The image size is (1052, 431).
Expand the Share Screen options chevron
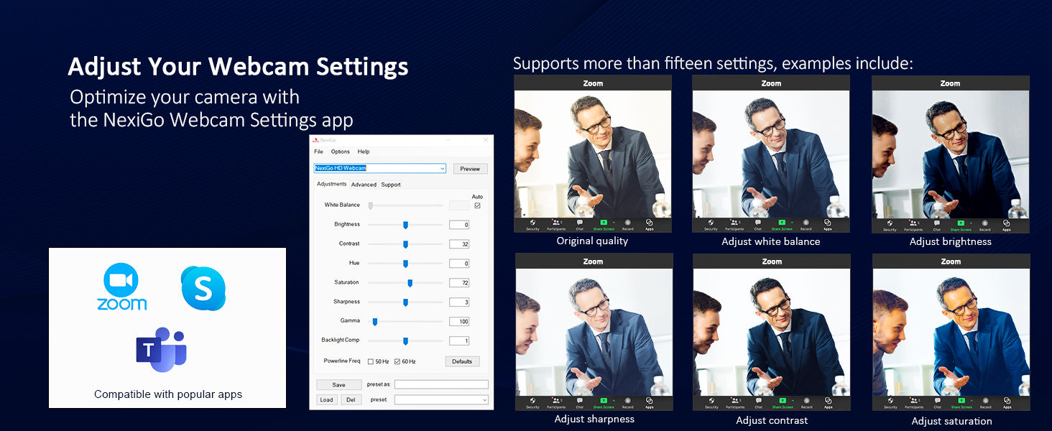[613, 221]
